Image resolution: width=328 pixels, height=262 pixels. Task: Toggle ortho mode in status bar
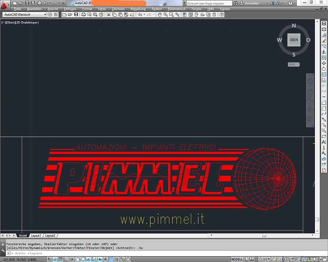click(x=66, y=259)
